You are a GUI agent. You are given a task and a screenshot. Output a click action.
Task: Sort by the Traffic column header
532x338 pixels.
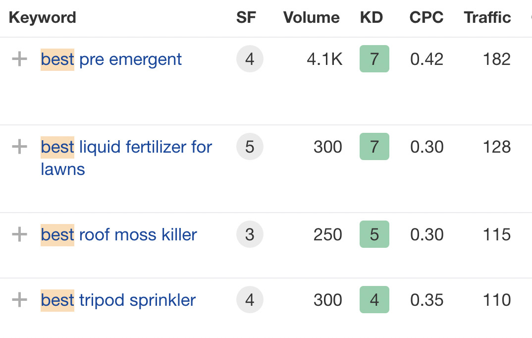pos(487,17)
